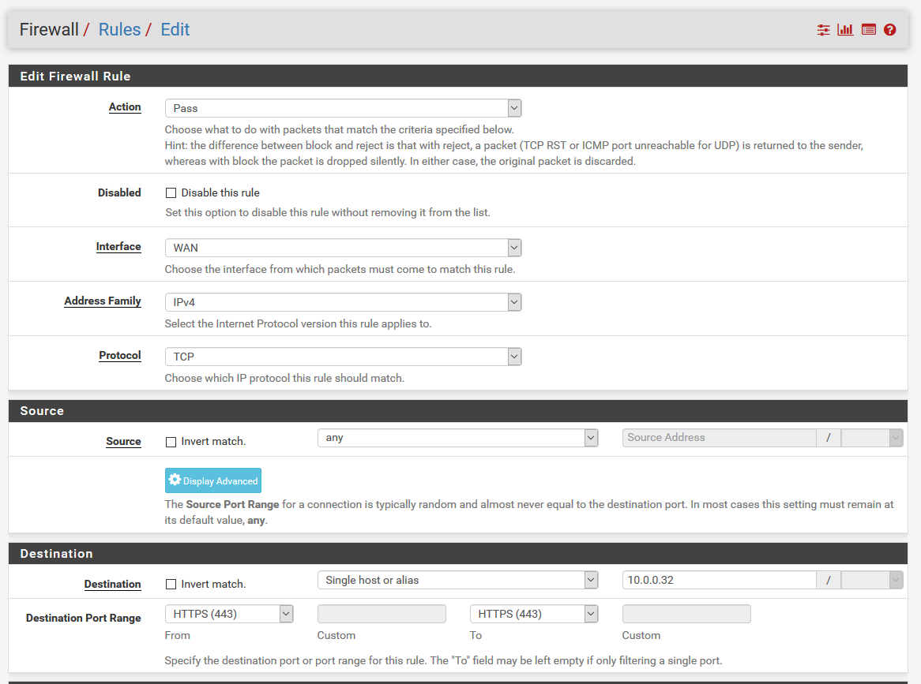The image size is (921, 684).
Task: Open the Rules page from the breadcrumb
Action: [119, 29]
